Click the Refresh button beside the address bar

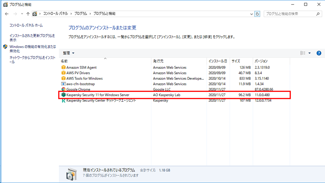257,14
